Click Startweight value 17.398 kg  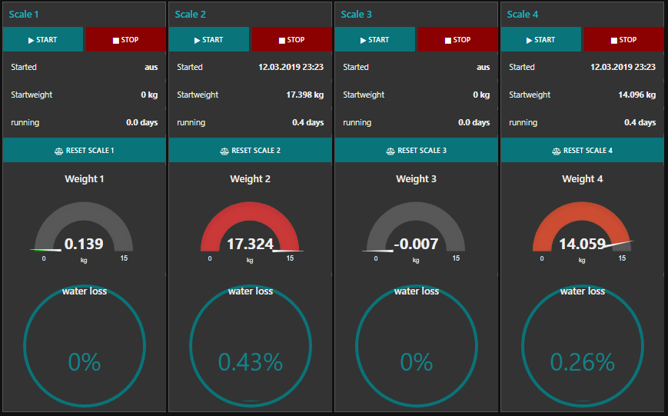click(305, 95)
